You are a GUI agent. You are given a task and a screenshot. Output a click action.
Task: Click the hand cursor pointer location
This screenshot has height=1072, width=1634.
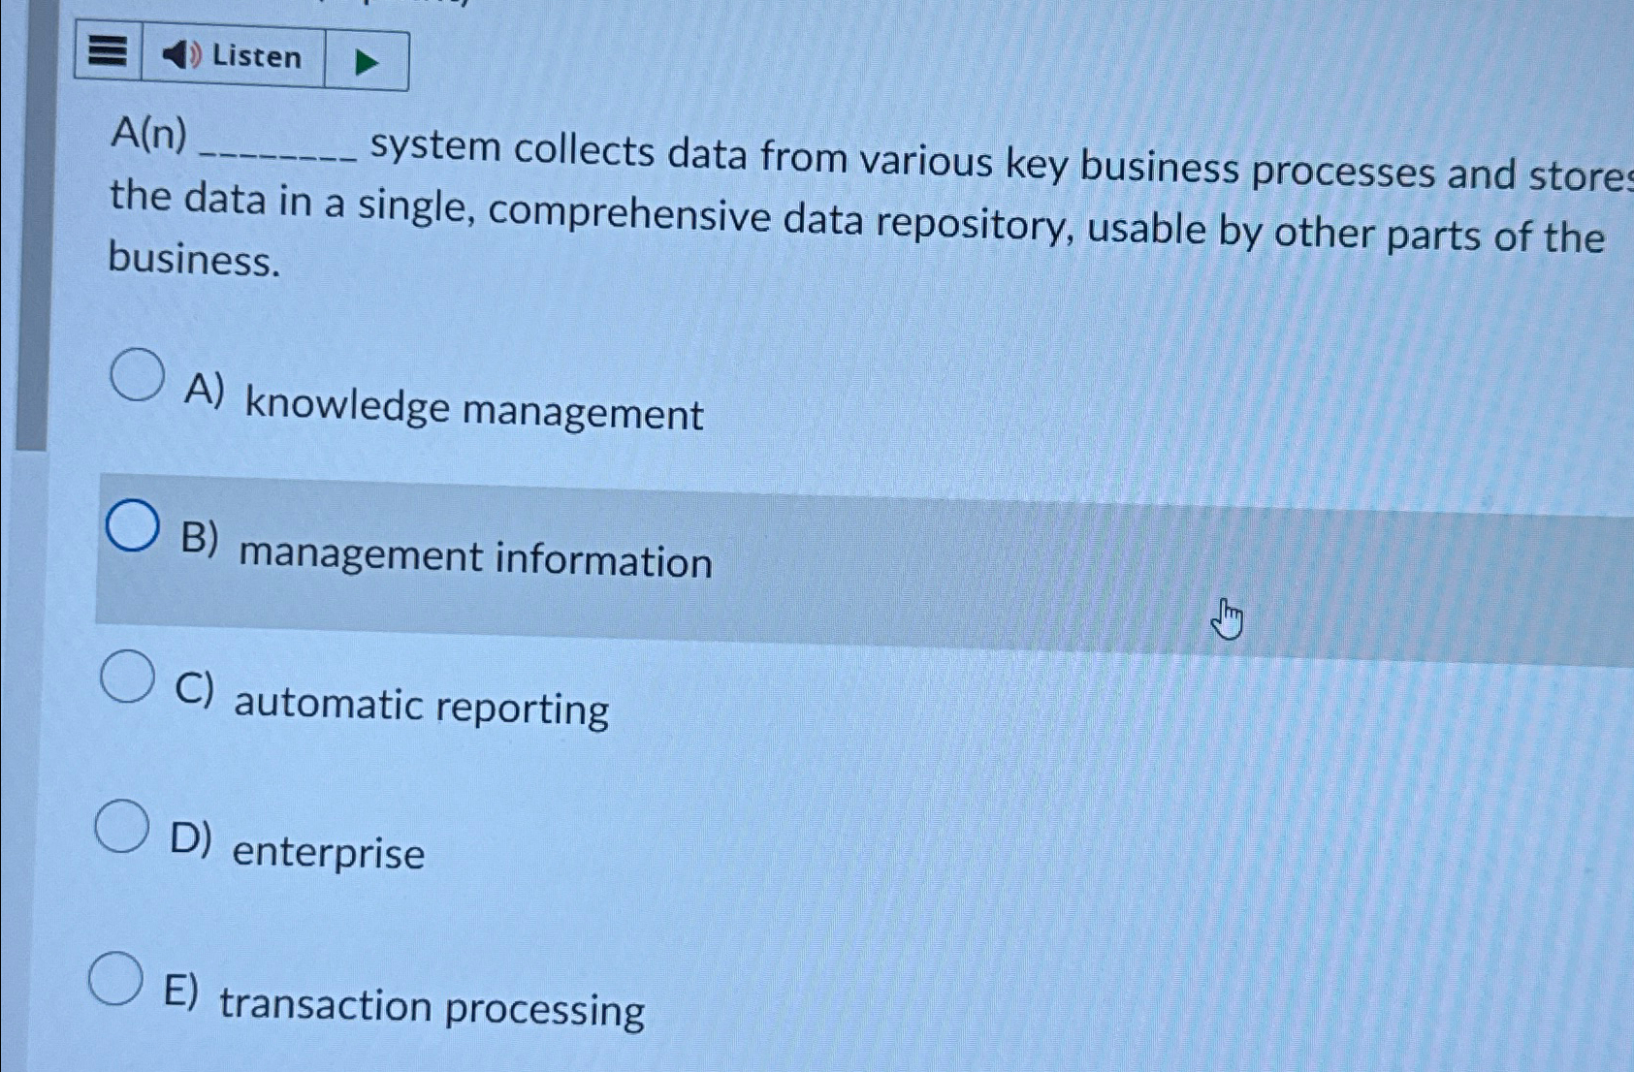point(1227,618)
